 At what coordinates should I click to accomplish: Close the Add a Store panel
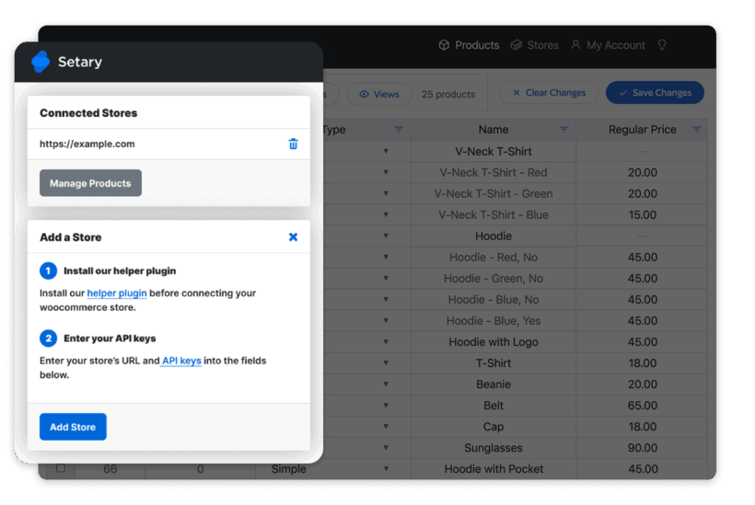point(293,237)
